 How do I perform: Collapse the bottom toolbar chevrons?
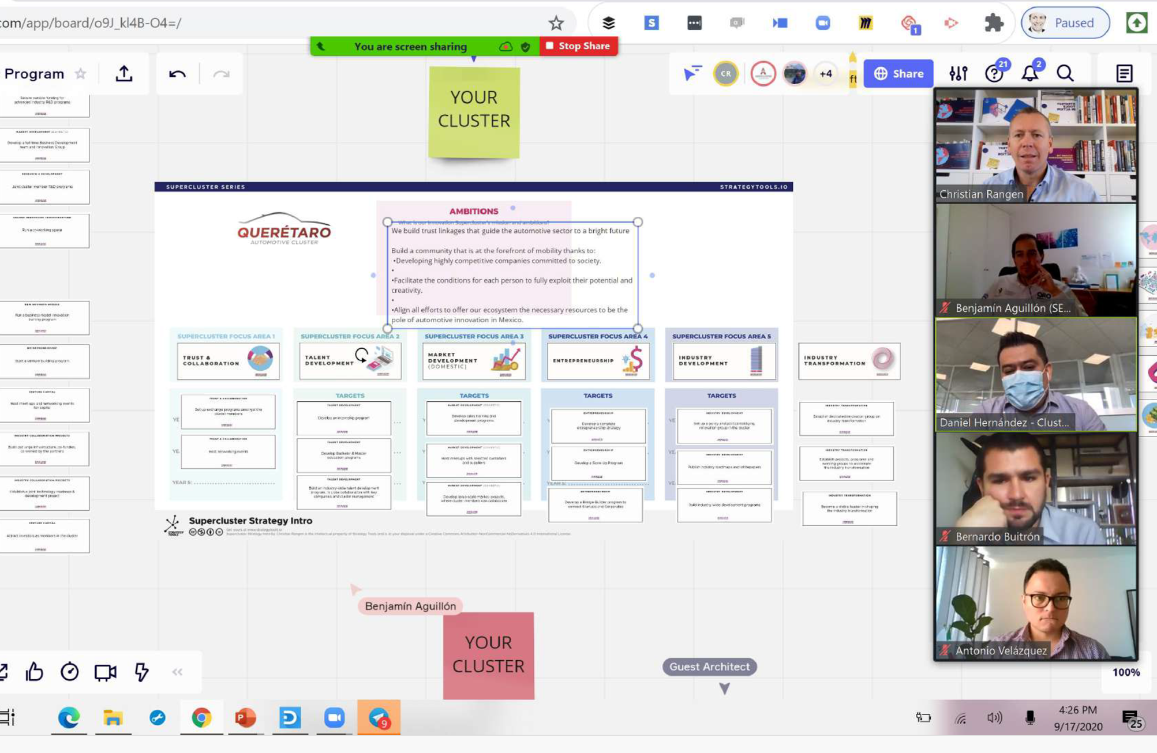click(x=177, y=672)
